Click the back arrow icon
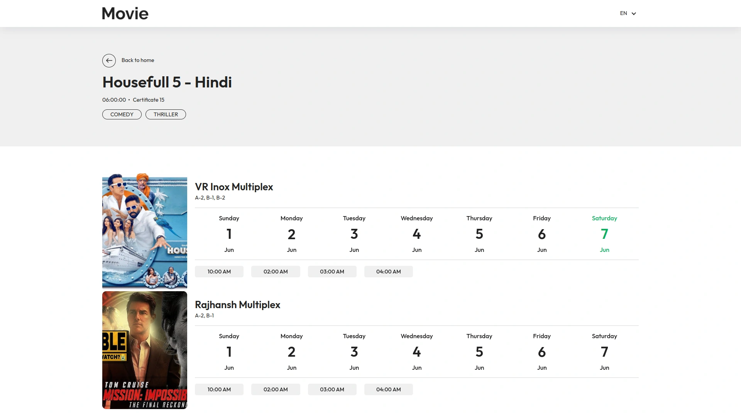The width and height of the screenshot is (741, 416). click(x=108, y=60)
